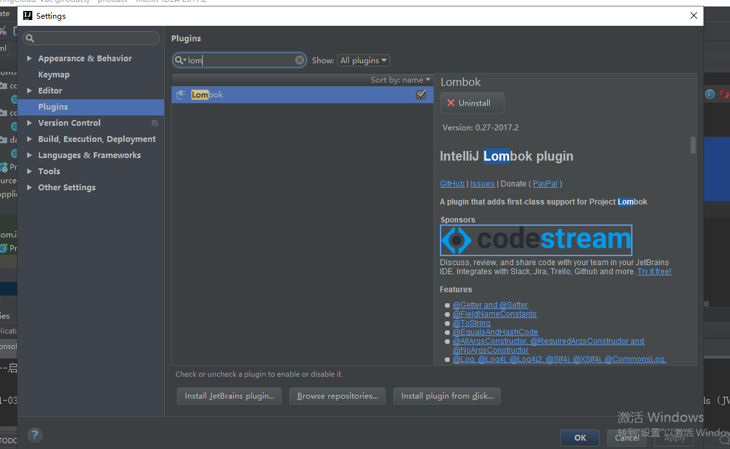Disable the Lombok plugin checkbox
The image size is (730, 449).
pos(421,95)
